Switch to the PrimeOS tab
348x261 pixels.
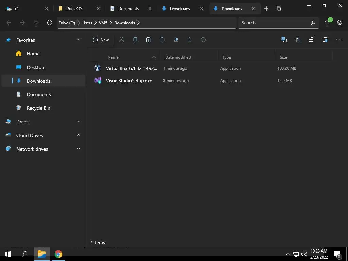(79, 8)
